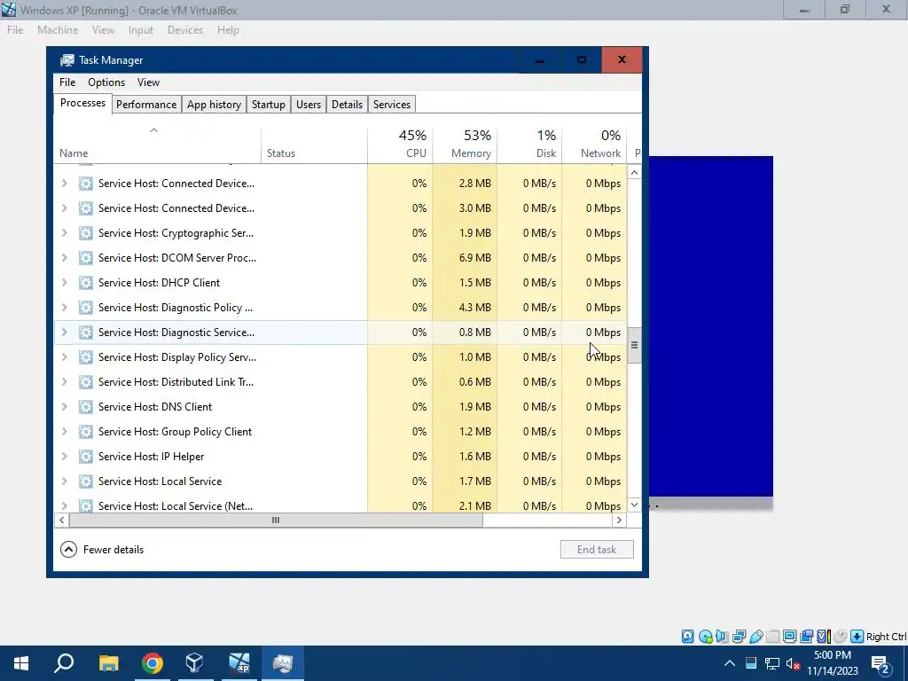Click the End task button
908x681 pixels.
pyautogui.click(x=597, y=550)
